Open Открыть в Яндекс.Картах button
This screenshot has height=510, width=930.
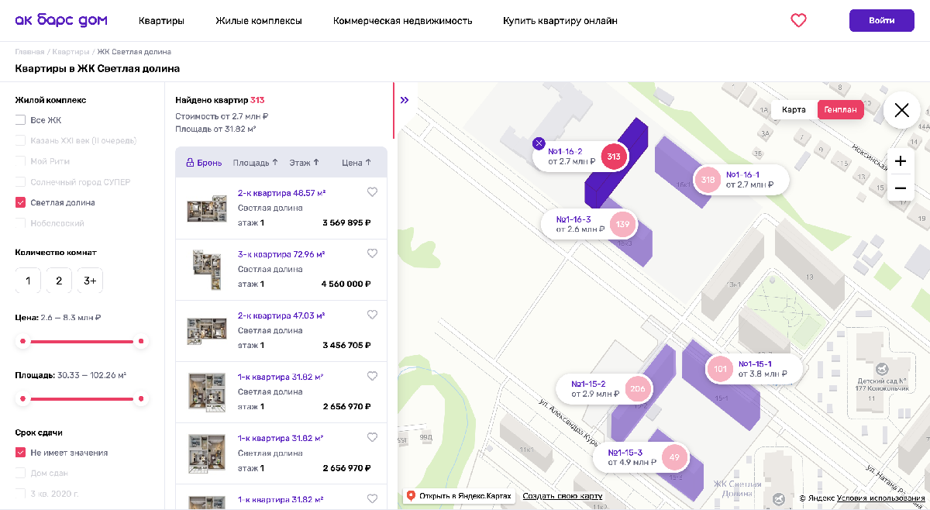point(459,496)
